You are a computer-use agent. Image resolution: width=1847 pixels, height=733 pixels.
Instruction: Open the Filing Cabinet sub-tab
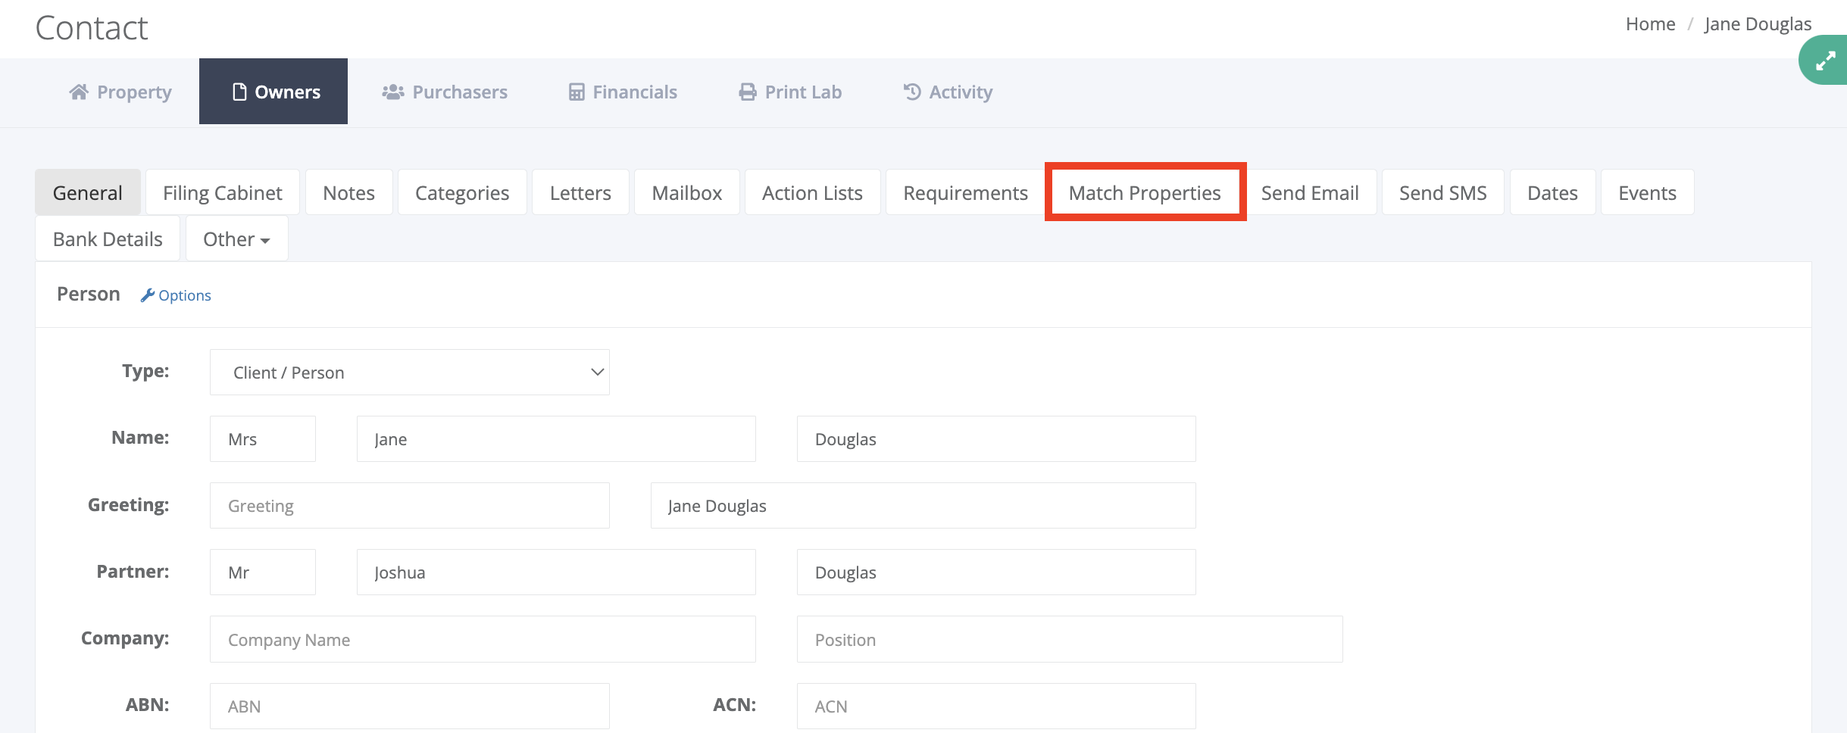[x=223, y=192]
